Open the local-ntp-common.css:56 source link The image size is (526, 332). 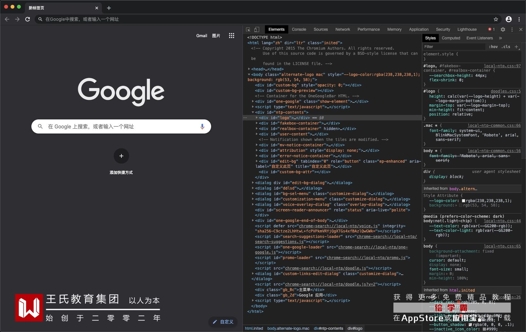pos(494,151)
